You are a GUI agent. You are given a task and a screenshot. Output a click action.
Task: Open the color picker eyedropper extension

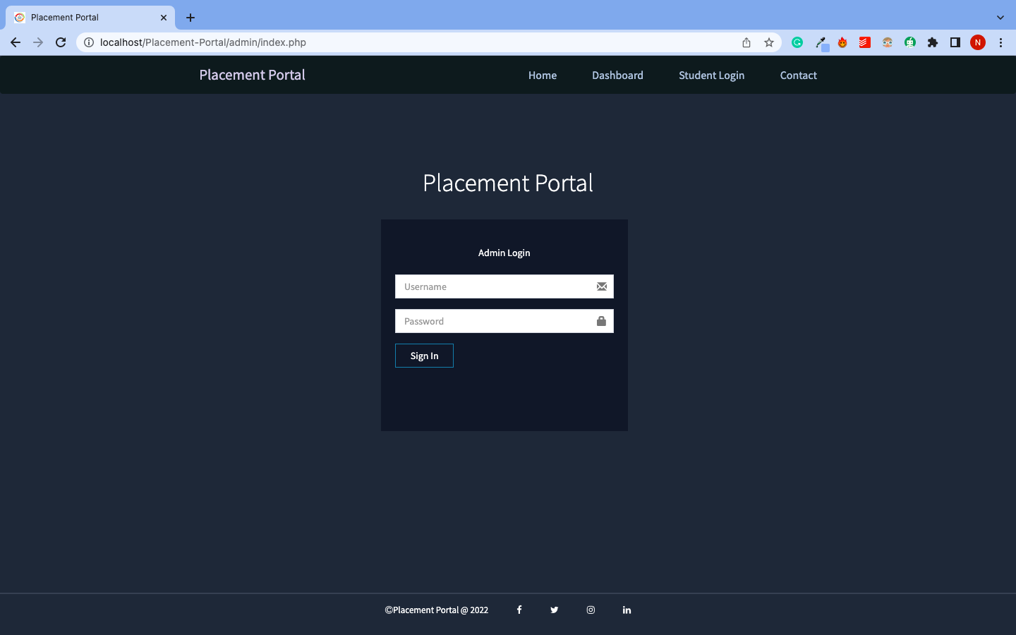(821, 43)
